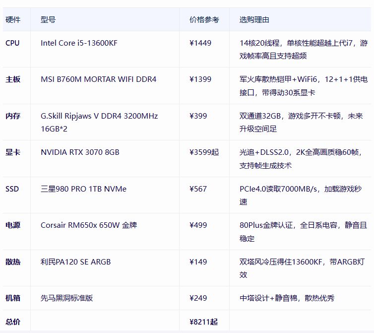Click the 型号 column header

pyautogui.click(x=48, y=19)
